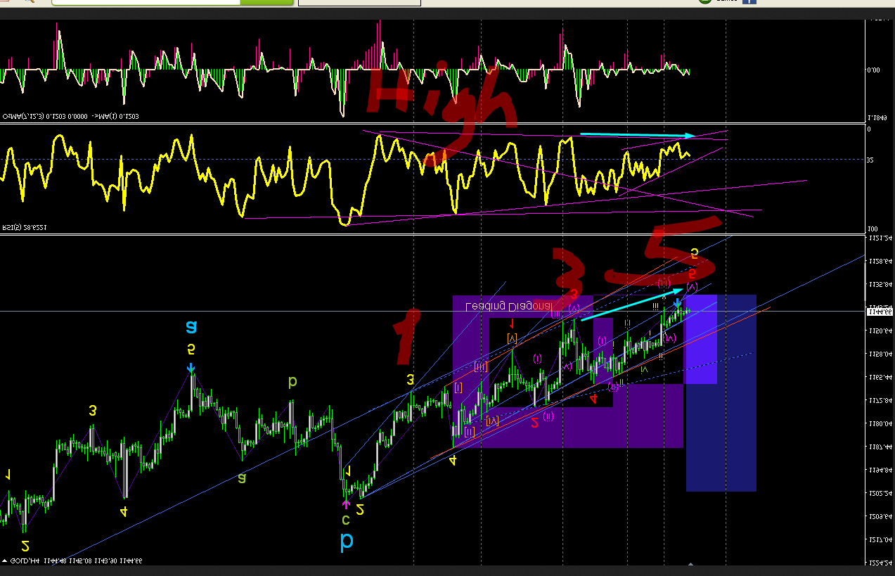Click the Leading Diagonal text label
The width and height of the screenshot is (895, 576).
click(x=510, y=307)
